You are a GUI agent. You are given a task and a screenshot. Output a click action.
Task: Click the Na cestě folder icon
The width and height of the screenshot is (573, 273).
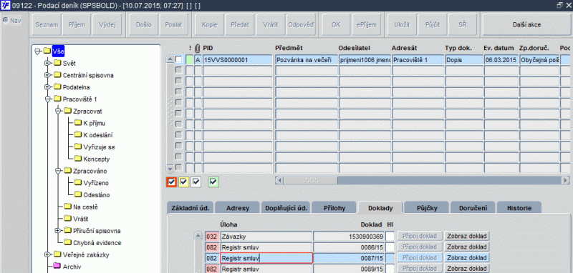[67, 207]
